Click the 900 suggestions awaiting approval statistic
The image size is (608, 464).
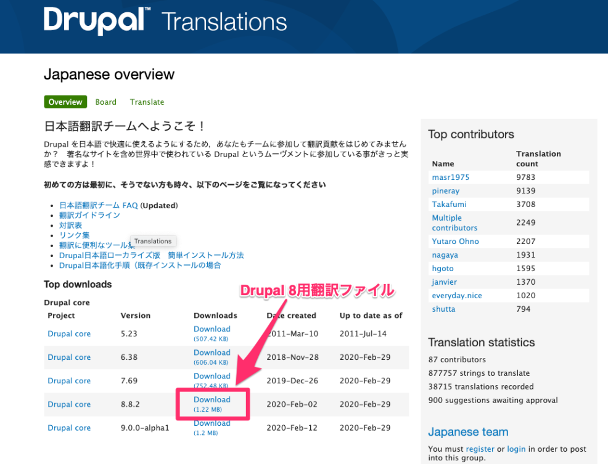coord(493,401)
